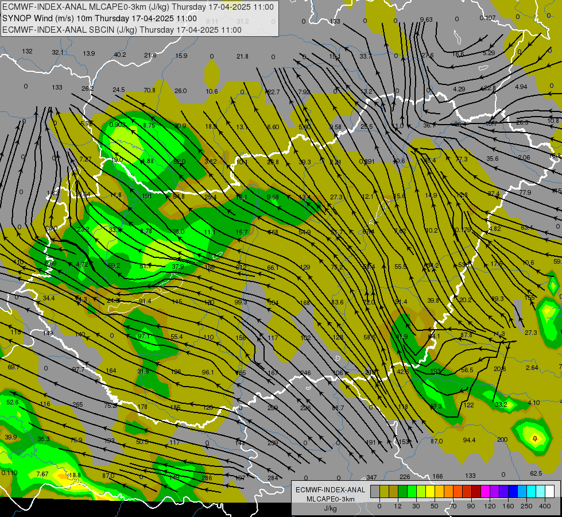Click the map value 35.6
The width and height of the screenshot is (562, 517).
[493, 158]
